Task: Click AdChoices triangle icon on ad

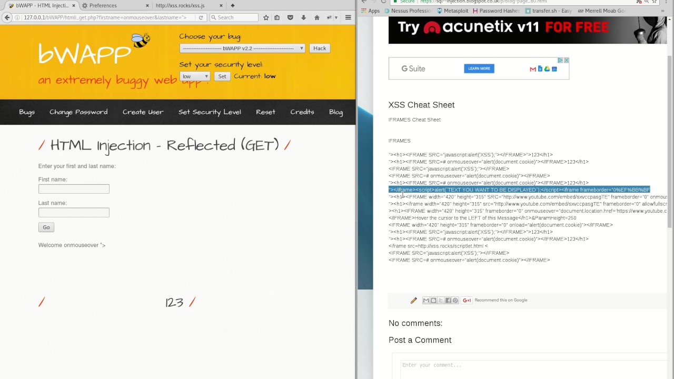Action: [560, 61]
